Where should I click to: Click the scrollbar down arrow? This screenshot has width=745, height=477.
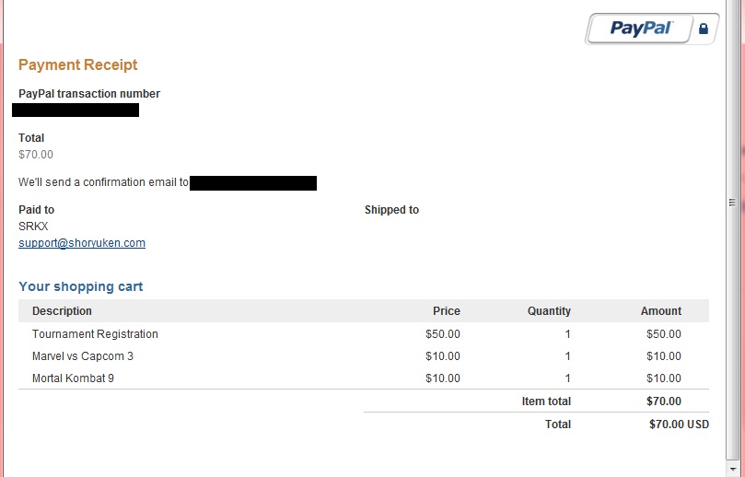733,470
